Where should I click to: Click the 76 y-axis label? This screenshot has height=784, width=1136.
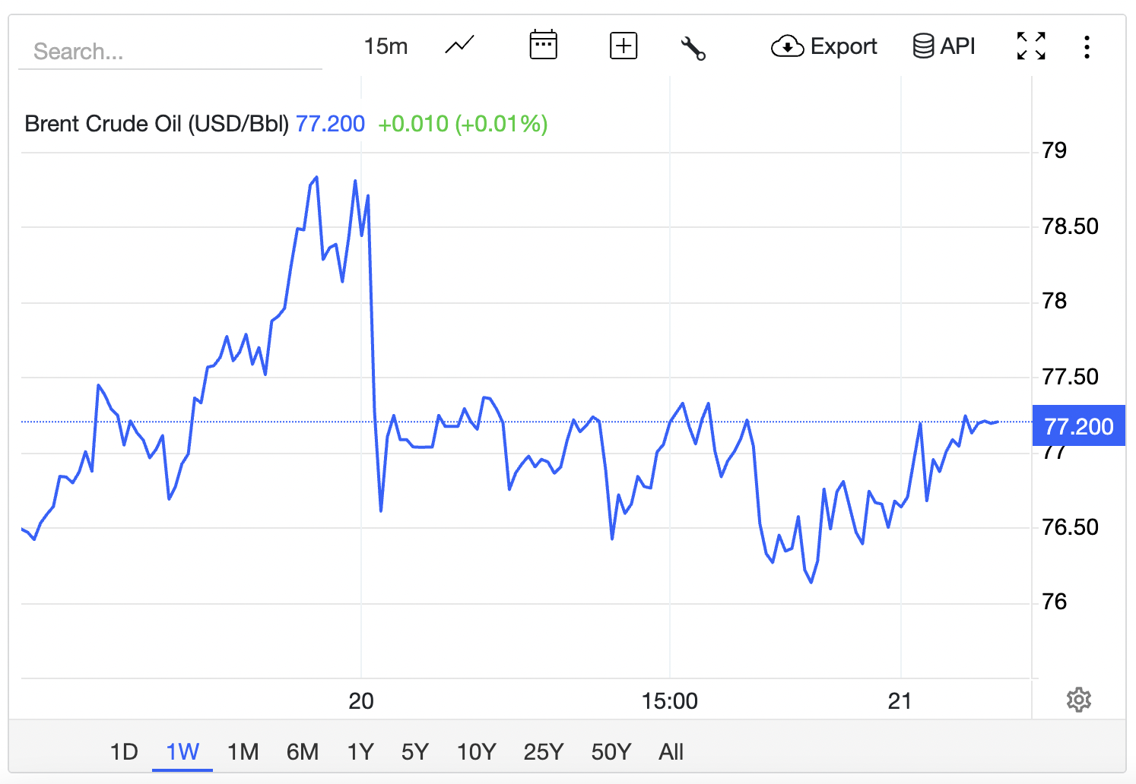[x=1054, y=602]
